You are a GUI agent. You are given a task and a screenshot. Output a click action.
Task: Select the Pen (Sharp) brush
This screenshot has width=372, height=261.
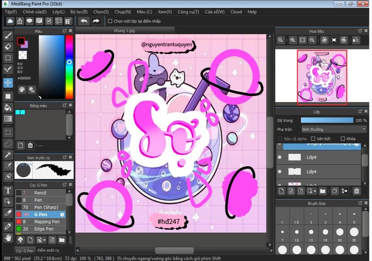pyautogui.click(x=40, y=207)
